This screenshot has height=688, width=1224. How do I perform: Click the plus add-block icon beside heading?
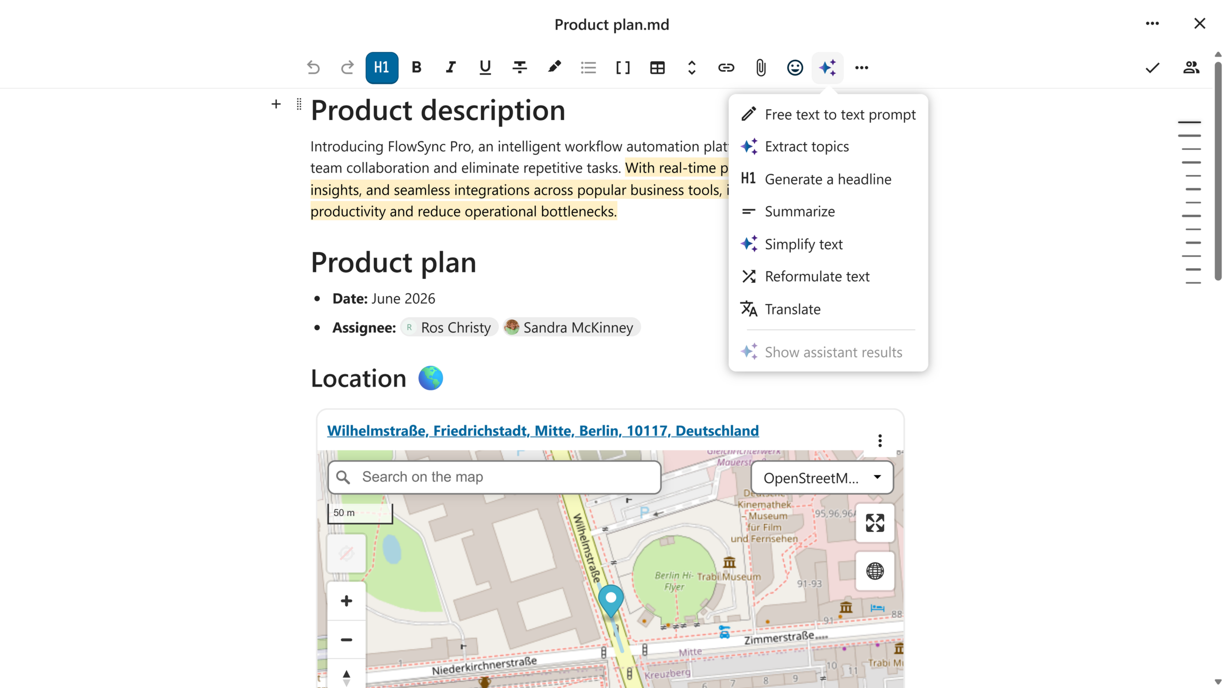tap(276, 104)
